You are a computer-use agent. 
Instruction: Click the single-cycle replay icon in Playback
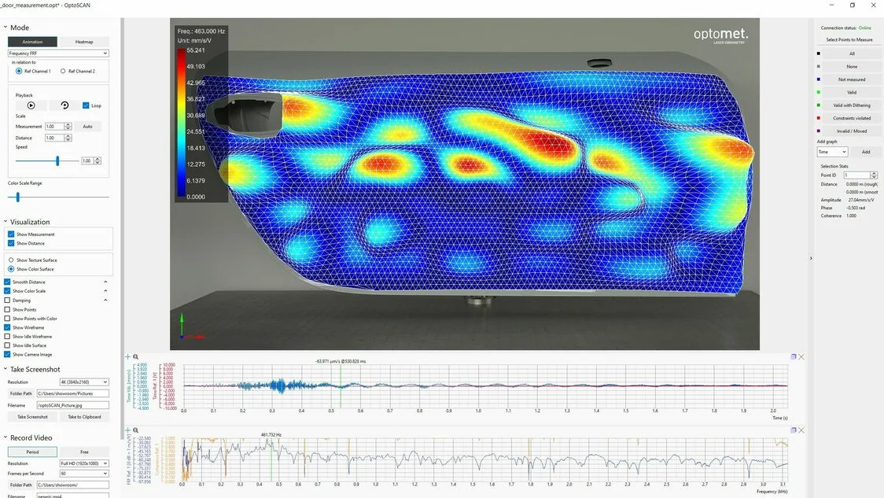point(64,105)
